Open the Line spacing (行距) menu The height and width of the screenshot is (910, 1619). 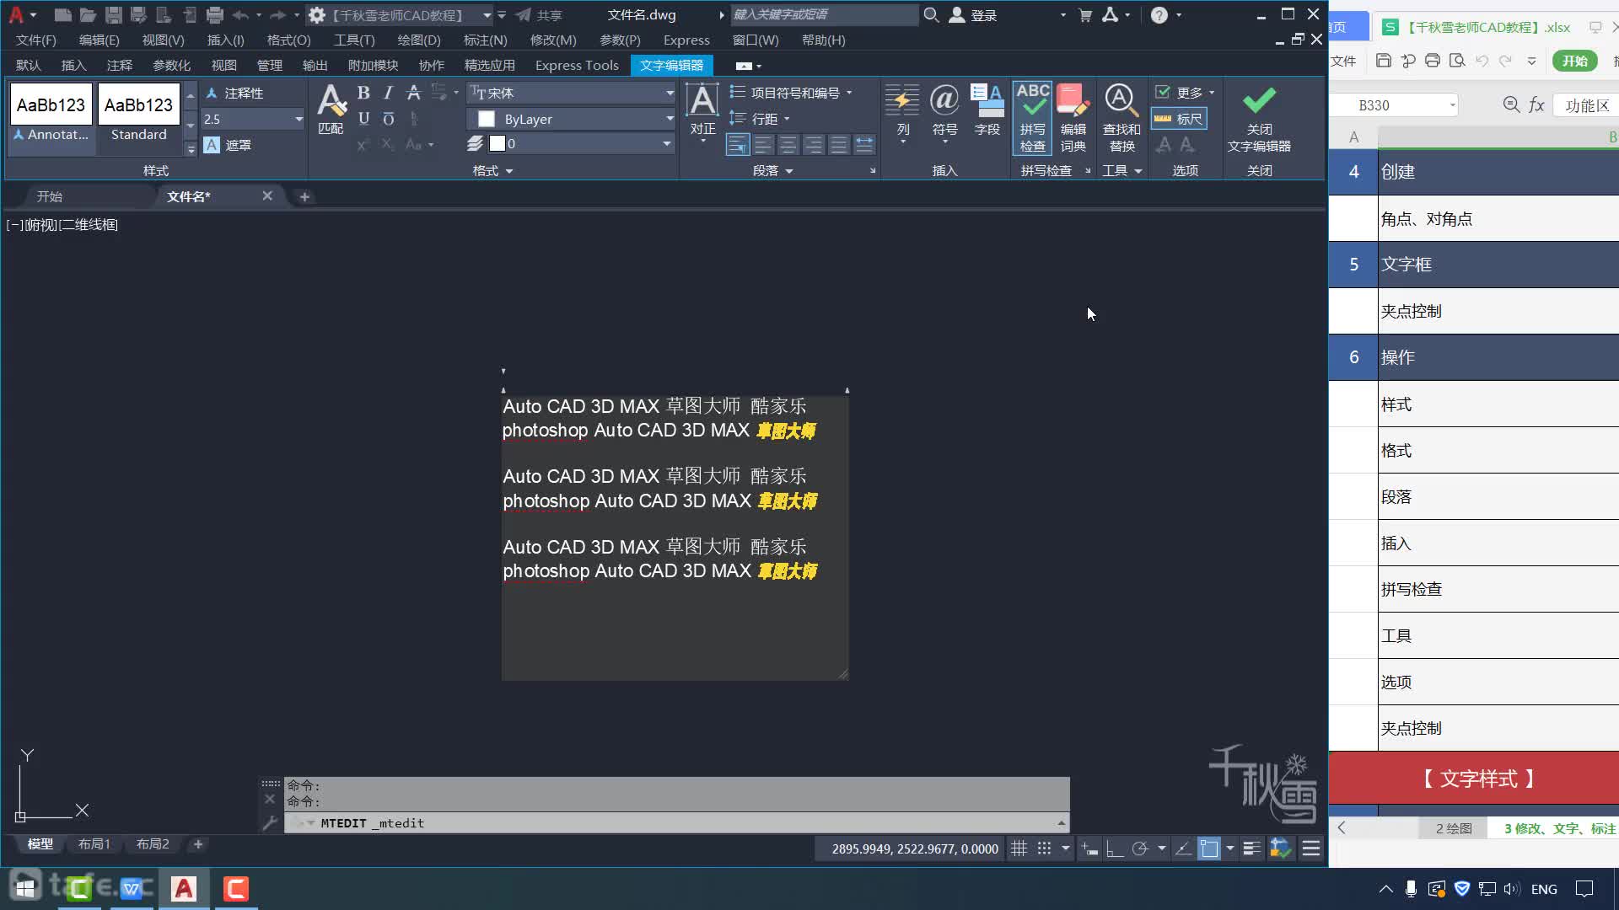(760, 119)
